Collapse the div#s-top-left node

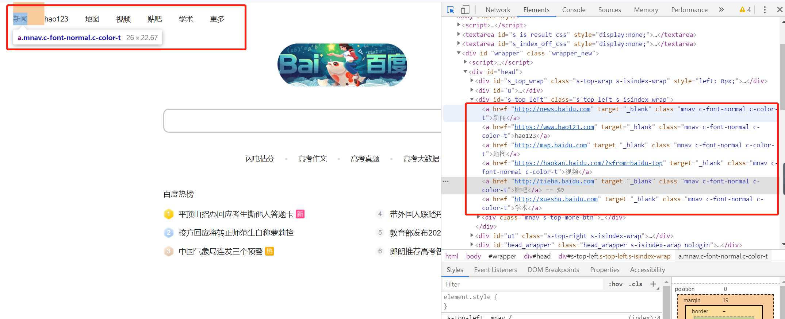[x=472, y=99]
